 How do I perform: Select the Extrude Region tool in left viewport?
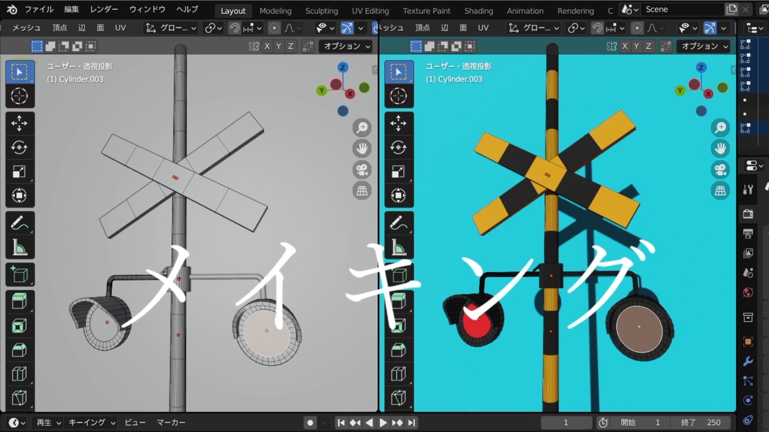pyautogui.click(x=19, y=302)
